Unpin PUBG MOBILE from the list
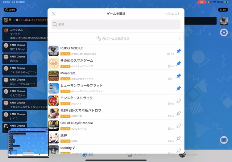This screenshot has width=232, height=162. [x=179, y=51]
